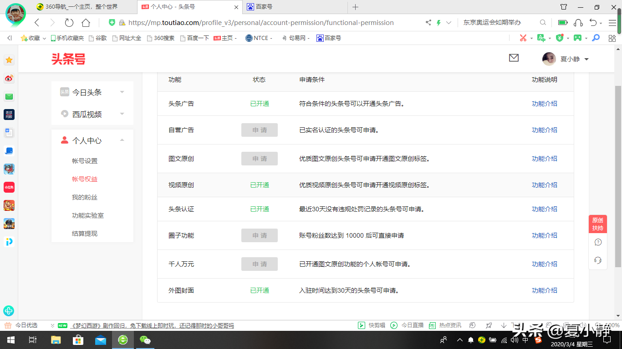Image resolution: width=622 pixels, height=349 pixels.
Task: Click the add plus icon at sidebar bottom
Action: click(9, 311)
